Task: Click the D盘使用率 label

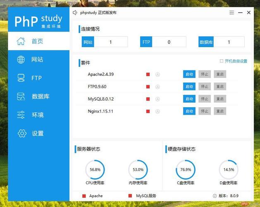Action: (229, 183)
